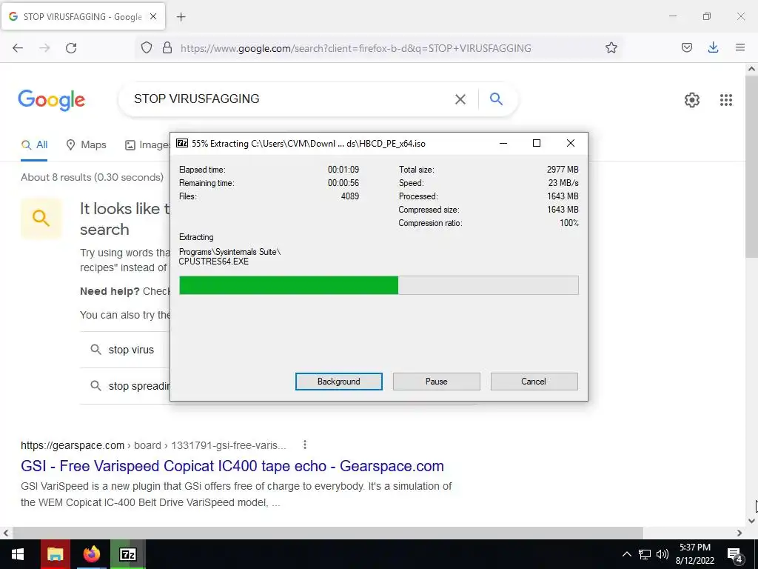Viewport: 758px width, 569px height.
Task: Open volume control in tray
Action: [662, 554]
